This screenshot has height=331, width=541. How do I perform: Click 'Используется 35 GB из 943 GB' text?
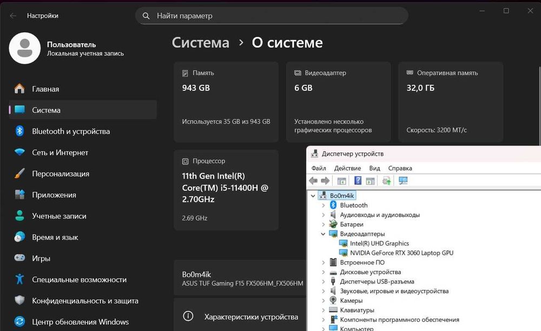(226, 122)
